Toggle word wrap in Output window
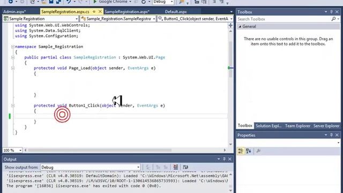Screen dimensions: 343x193 tap(185, 167)
